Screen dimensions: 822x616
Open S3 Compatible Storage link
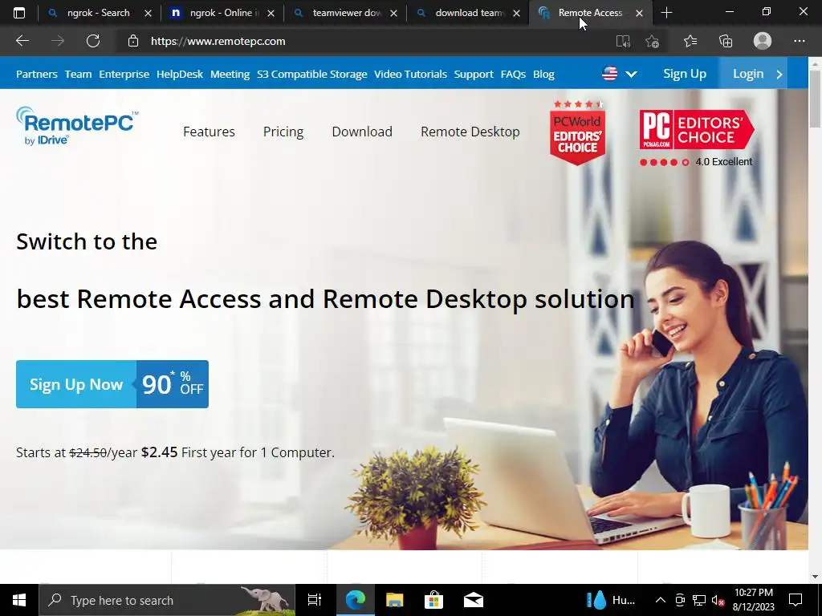pyautogui.click(x=312, y=74)
